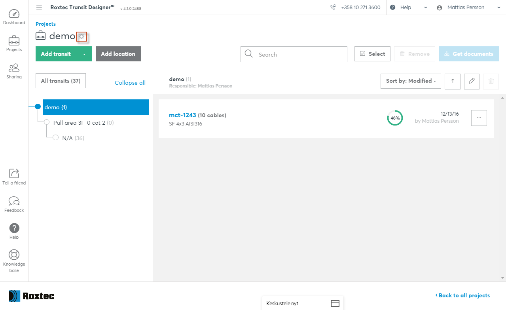506x310 pixels.
Task: Open the Help menu in top bar
Action: 409,8
